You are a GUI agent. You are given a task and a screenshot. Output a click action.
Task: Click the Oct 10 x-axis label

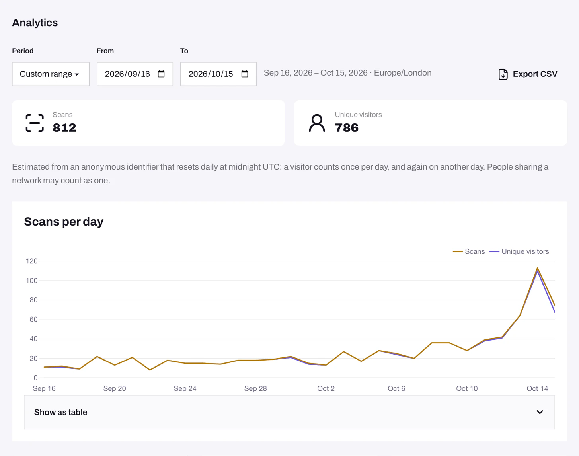(x=467, y=388)
